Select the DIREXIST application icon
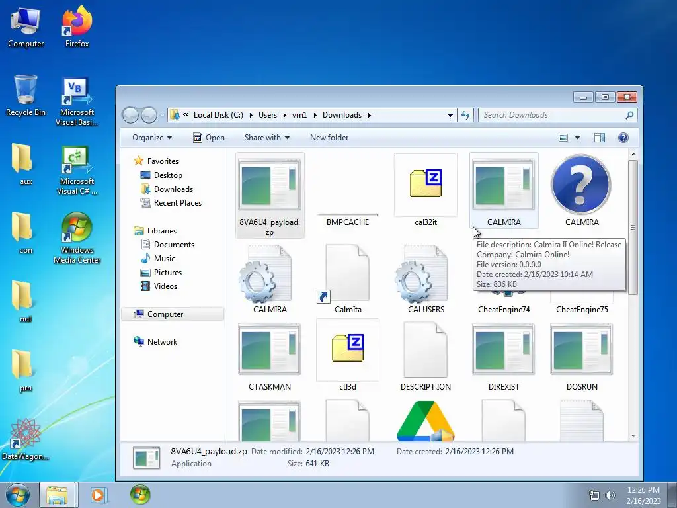Screen dimensions: 677x508 tap(503, 349)
